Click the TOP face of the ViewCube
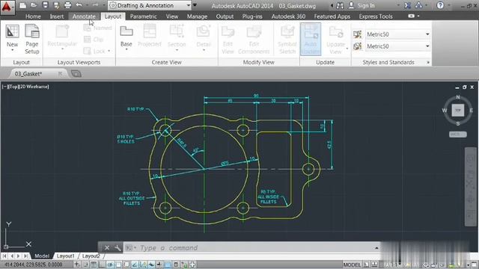This screenshot has height=269, width=479. point(457,111)
